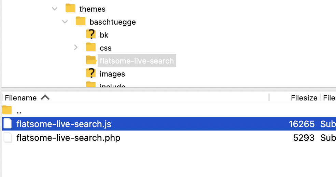This screenshot has width=336, height=177.
Task: Select the flatsome-live-search tree folder label
Action: 137,61
